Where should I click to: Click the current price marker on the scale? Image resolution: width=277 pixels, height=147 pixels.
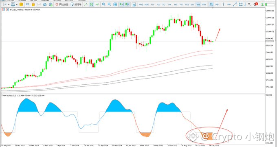pyautogui.click(x=270, y=41)
